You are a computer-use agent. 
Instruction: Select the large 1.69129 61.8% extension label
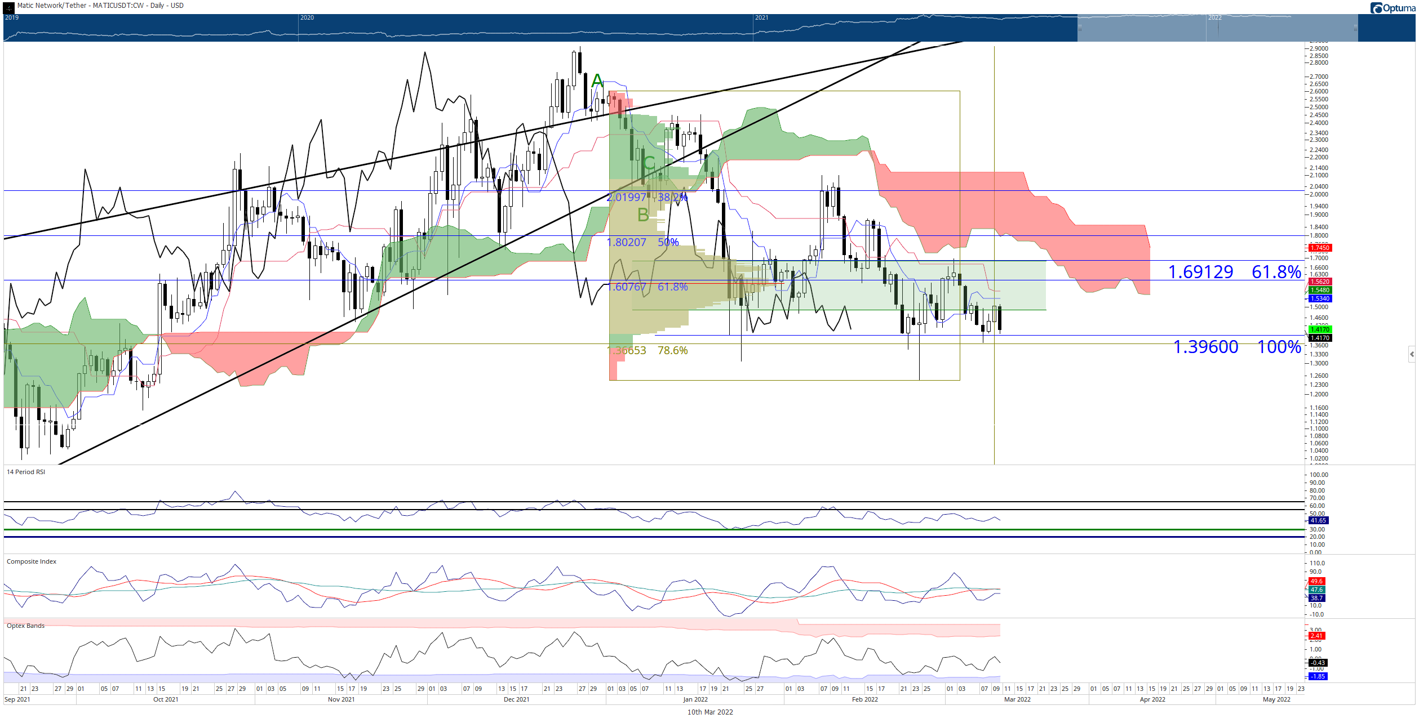coord(1234,272)
